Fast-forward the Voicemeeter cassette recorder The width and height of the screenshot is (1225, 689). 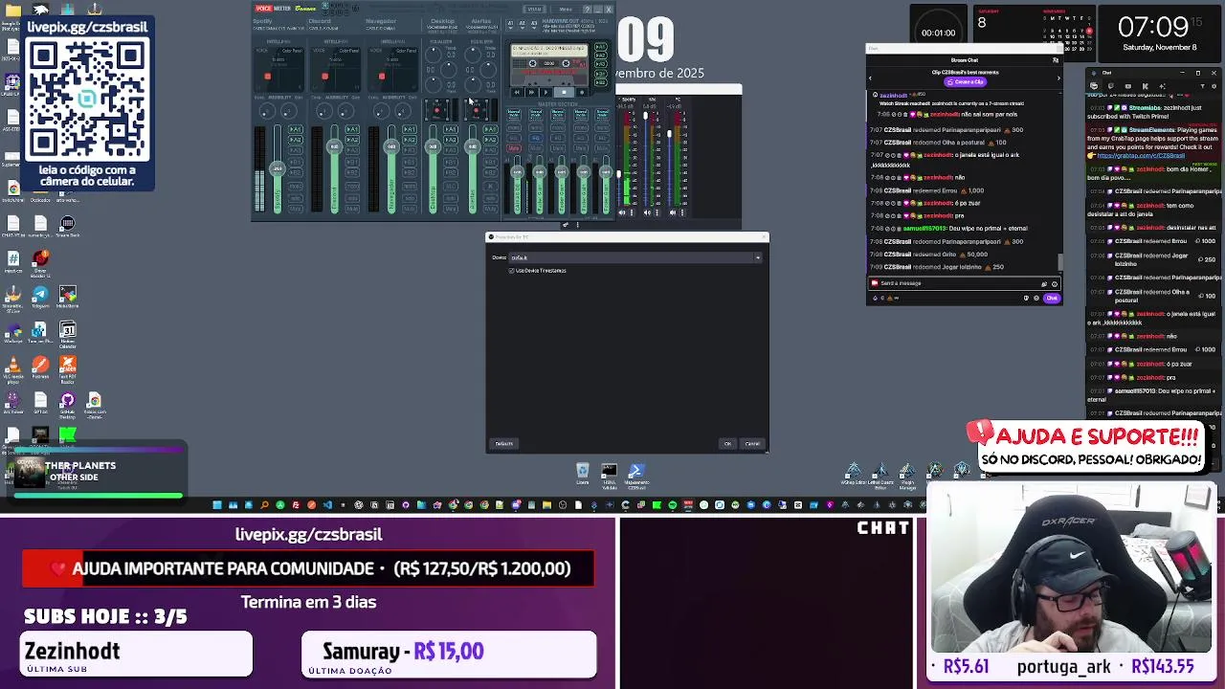(531, 92)
